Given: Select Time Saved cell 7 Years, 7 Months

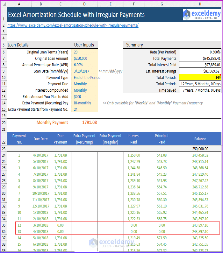Looking at the screenshot, I should (200, 90).
